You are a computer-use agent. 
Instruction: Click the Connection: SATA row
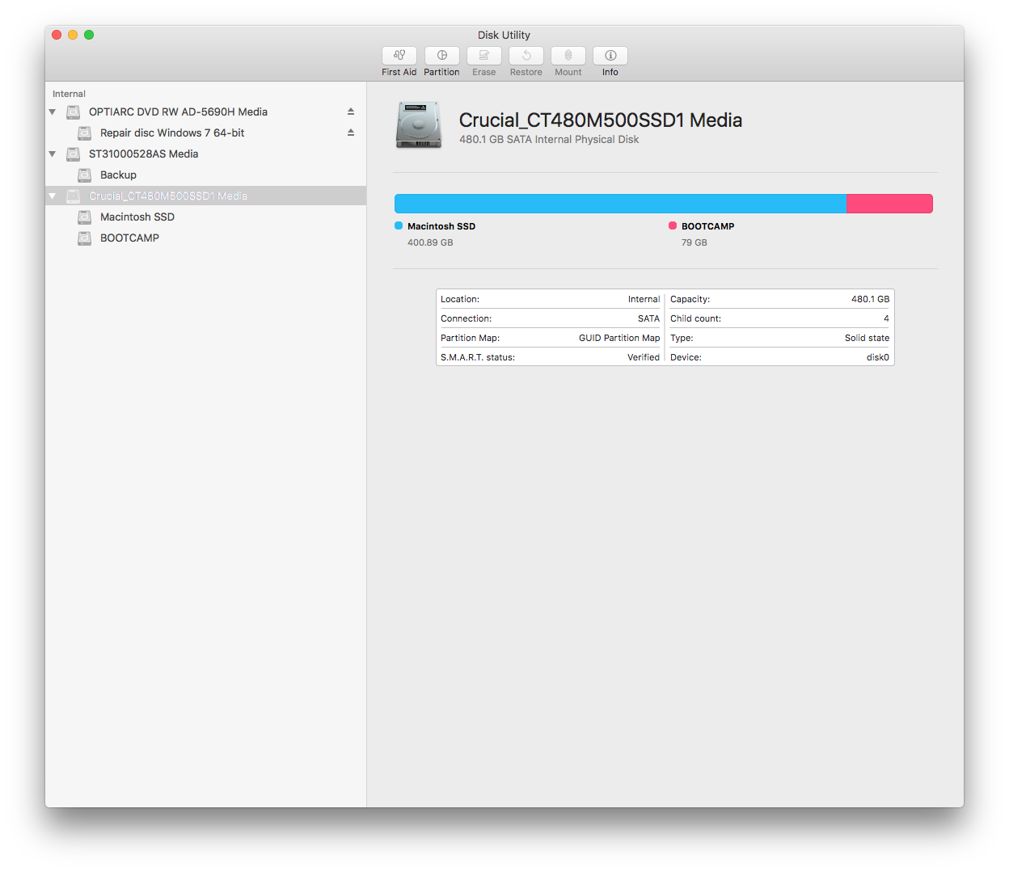click(550, 318)
